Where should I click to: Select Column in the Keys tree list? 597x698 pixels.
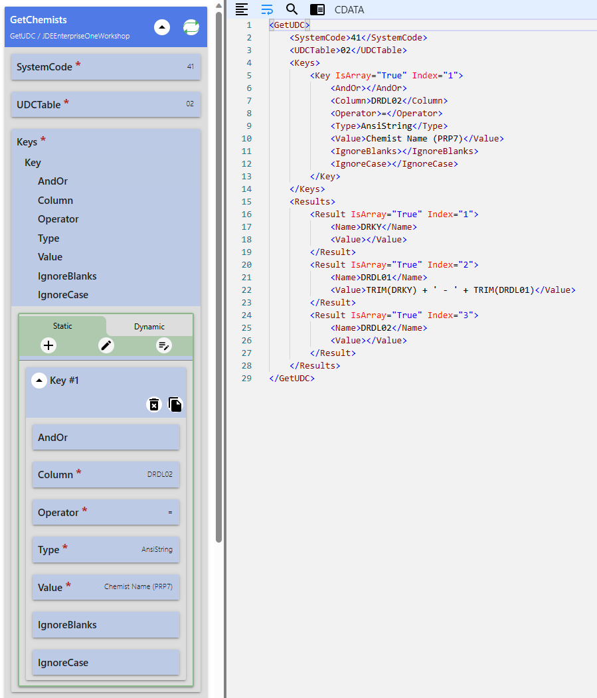pyautogui.click(x=55, y=201)
